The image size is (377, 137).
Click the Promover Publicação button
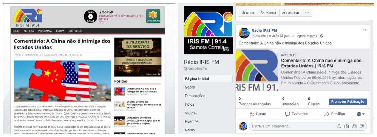348,101
